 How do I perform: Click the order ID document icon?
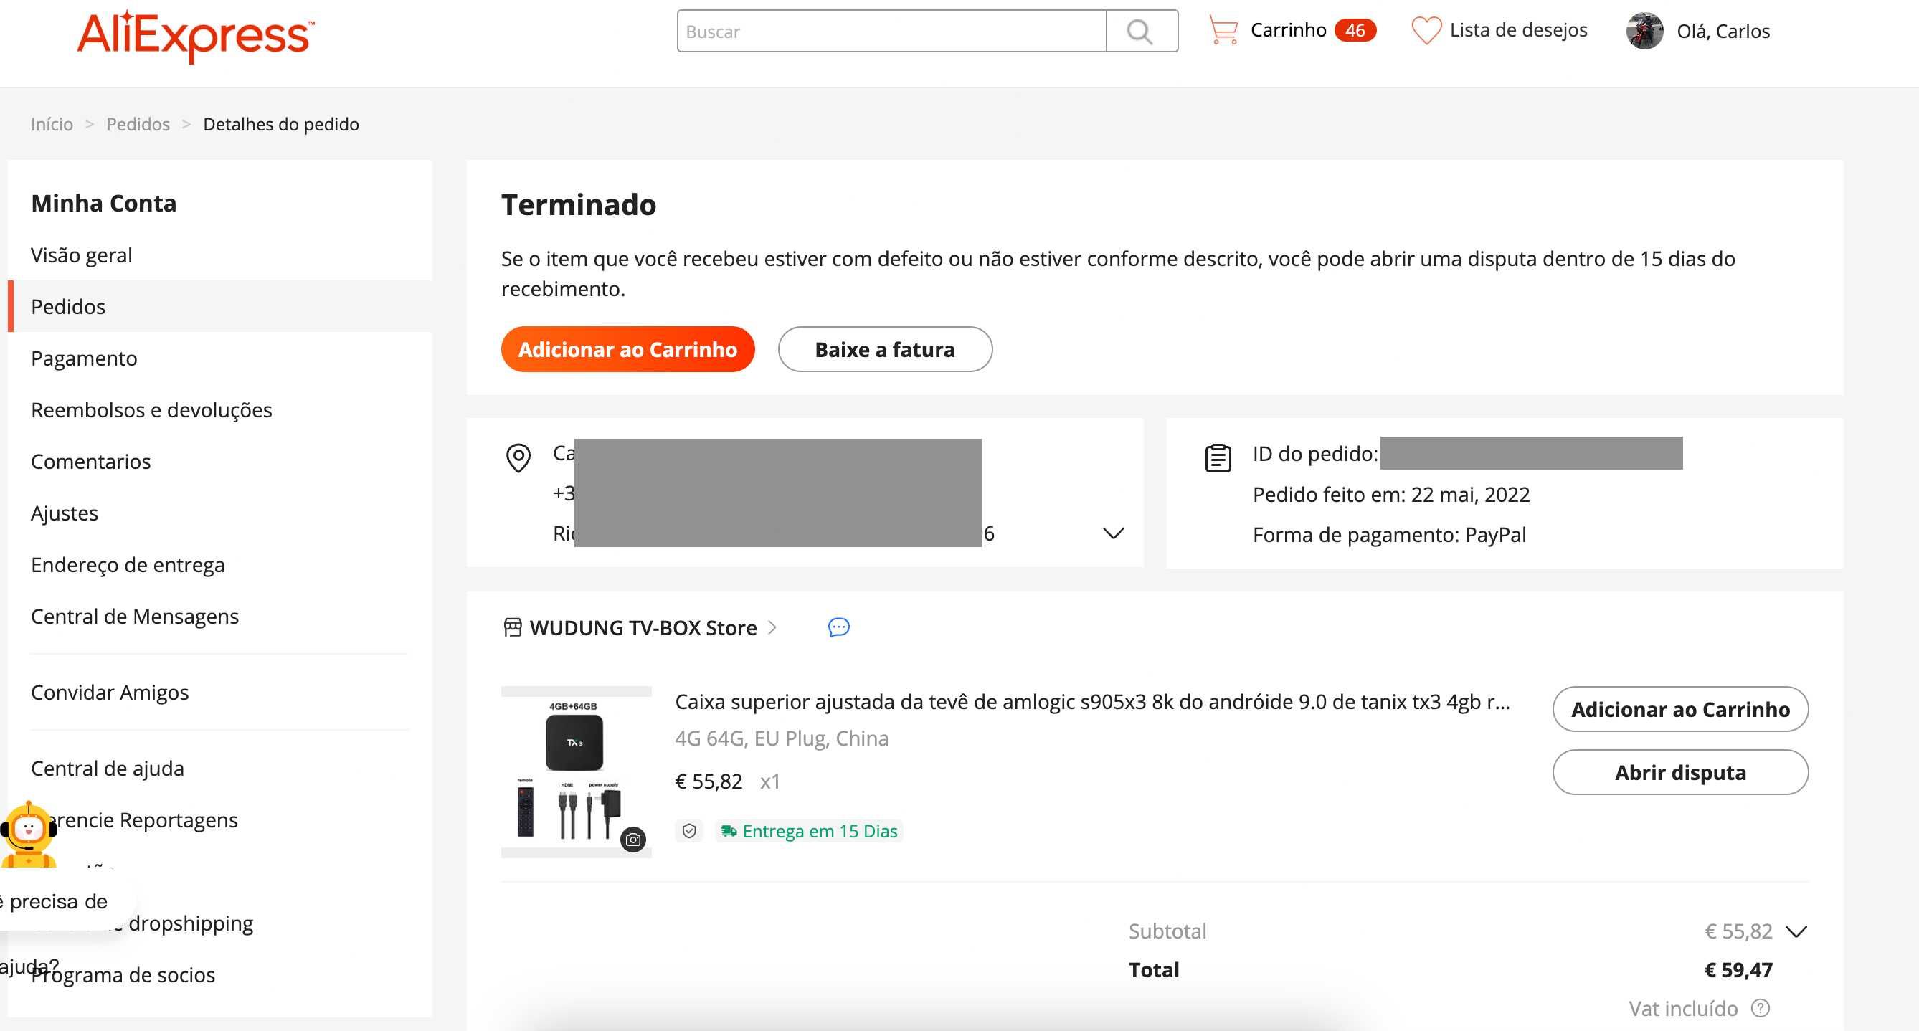click(x=1217, y=455)
